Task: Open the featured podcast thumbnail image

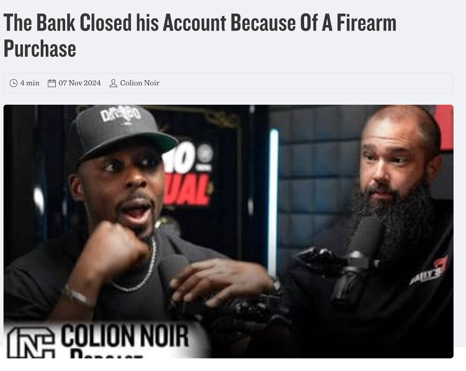Action: (x=228, y=231)
